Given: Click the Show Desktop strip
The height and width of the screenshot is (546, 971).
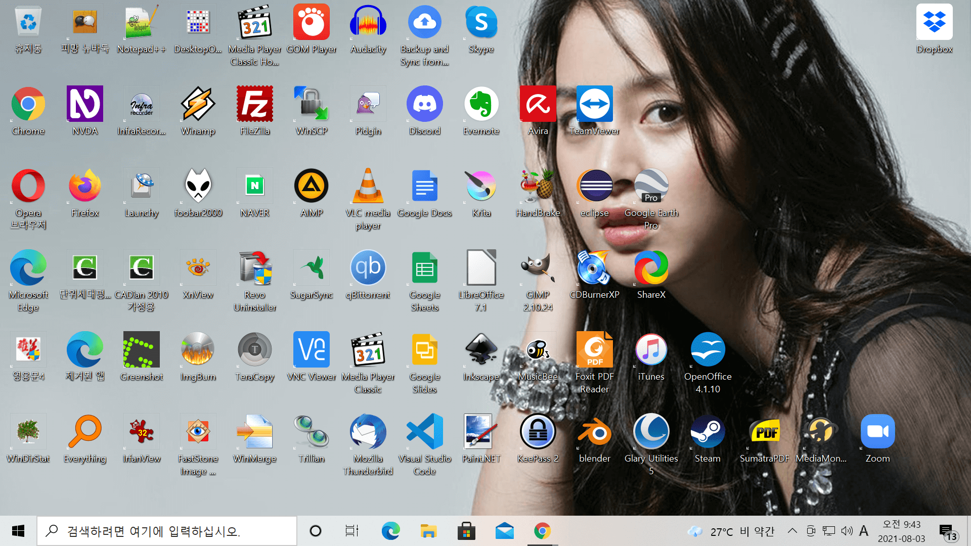Looking at the screenshot, I should [968, 531].
